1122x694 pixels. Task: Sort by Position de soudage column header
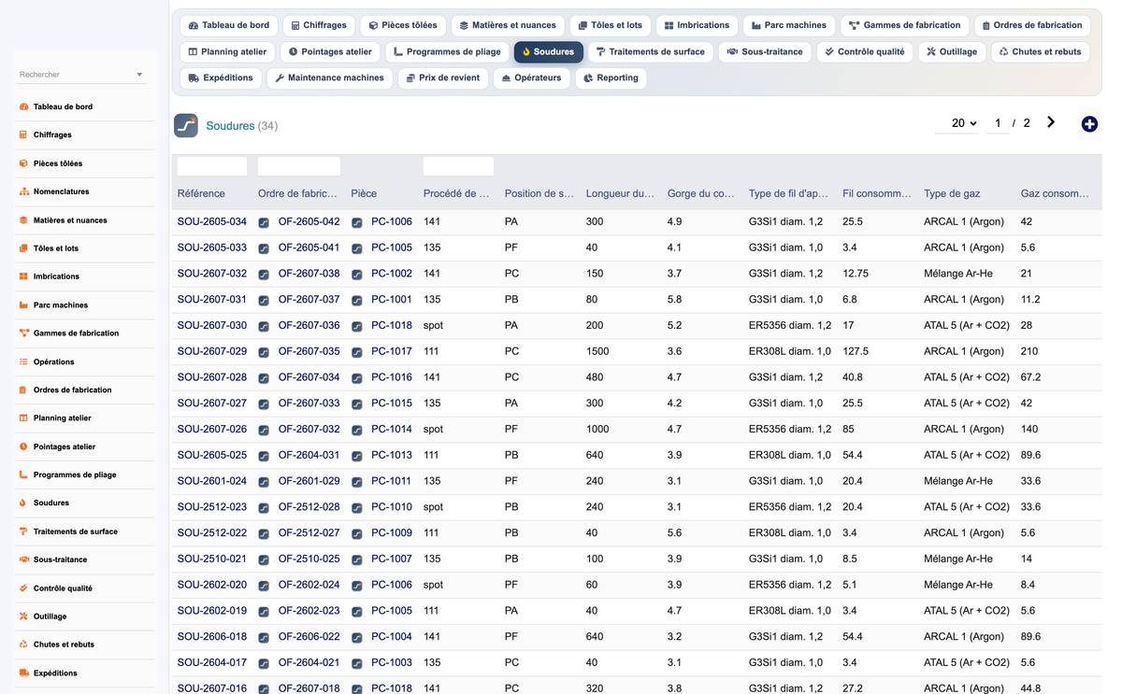tap(539, 193)
